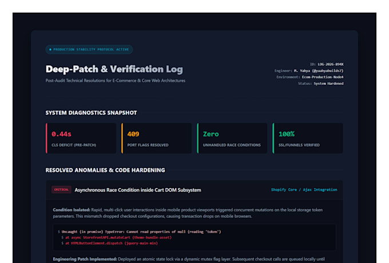Click the Asynchronous Race Condition anomaly title
This screenshot has height=263, width=389.
[x=138, y=190]
